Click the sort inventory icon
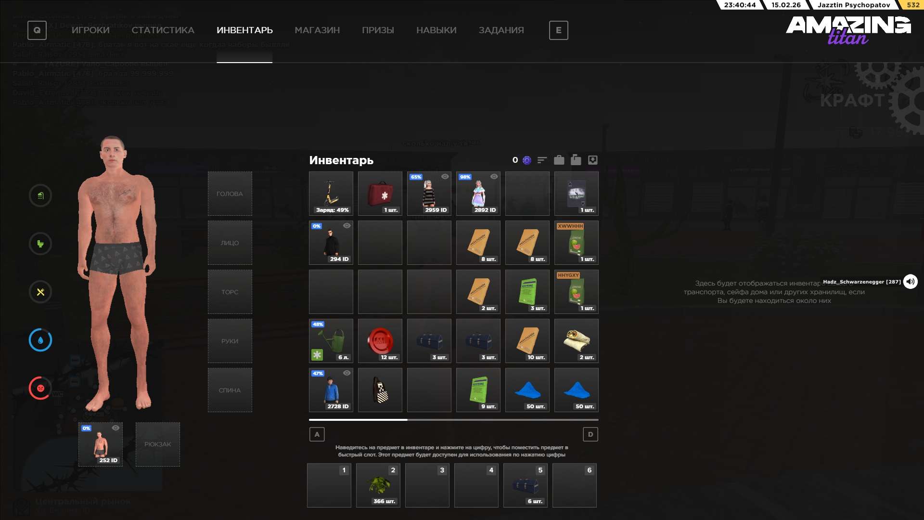Image resolution: width=924 pixels, height=520 pixels. point(542,160)
